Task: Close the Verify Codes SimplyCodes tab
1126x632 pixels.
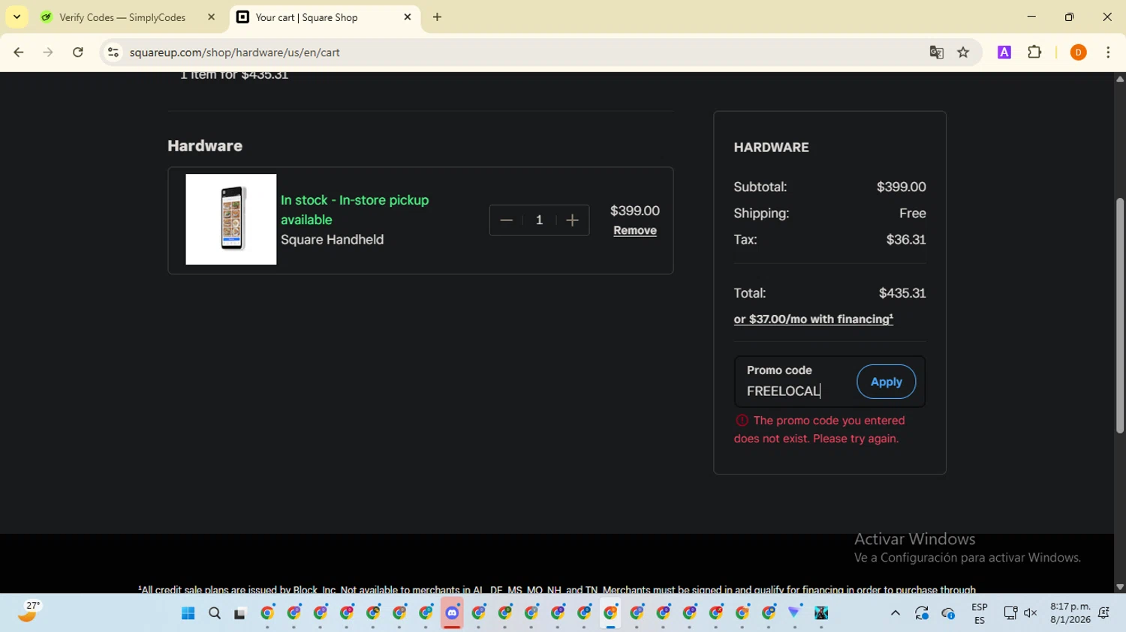Action: click(211, 17)
